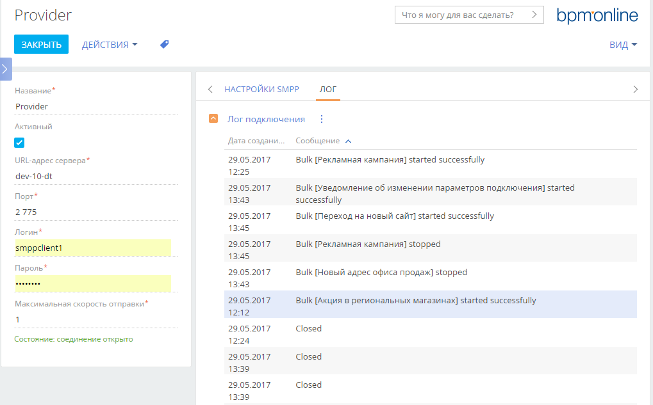This screenshot has width=653, height=405.
Task: Open the Действия dropdown menu
Action: [x=110, y=45]
